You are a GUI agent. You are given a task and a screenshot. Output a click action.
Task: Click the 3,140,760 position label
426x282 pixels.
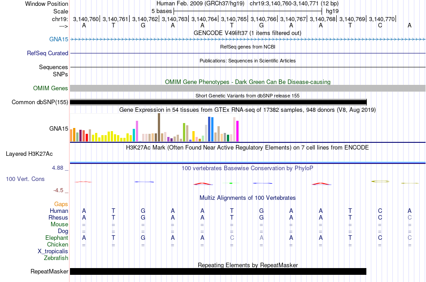click(x=86, y=19)
